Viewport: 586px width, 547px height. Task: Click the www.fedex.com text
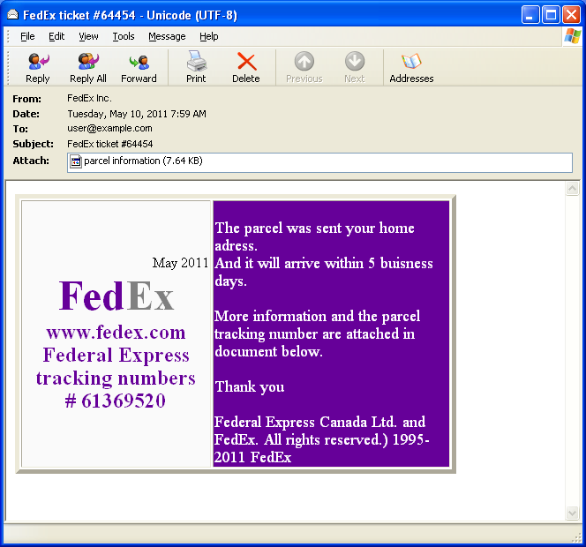click(116, 333)
